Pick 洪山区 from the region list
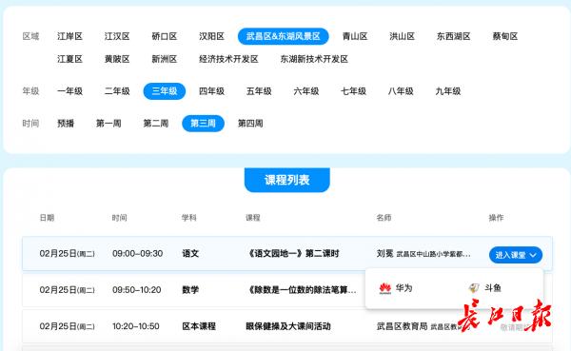The width and height of the screenshot is (571, 351). pyautogui.click(x=402, y=36)
